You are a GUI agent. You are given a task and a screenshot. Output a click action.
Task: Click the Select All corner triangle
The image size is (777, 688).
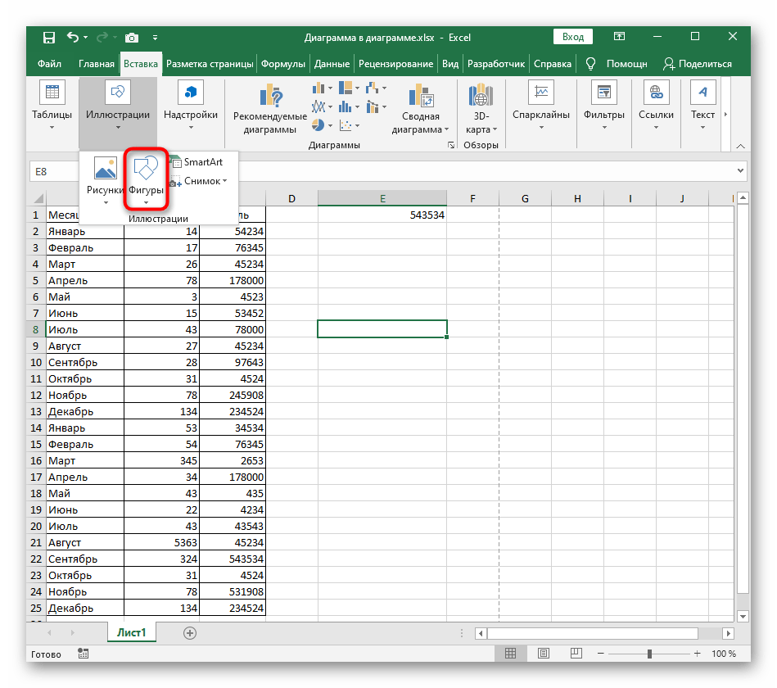[38, 199]
